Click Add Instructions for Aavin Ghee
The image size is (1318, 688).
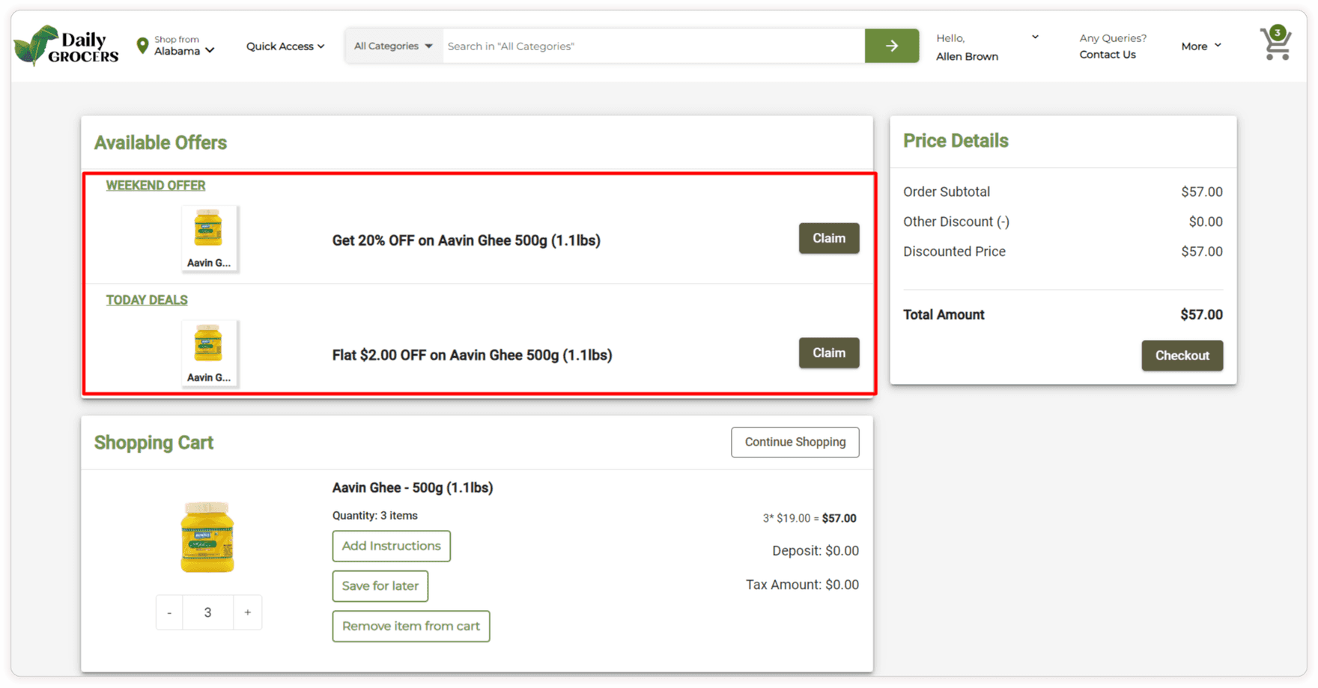pos(392,546)
